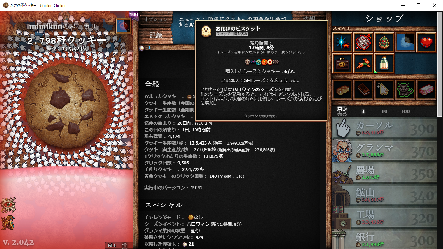Buy a 工場 building
The height and width of the screenshot is (249, 443).
(384, 219)
